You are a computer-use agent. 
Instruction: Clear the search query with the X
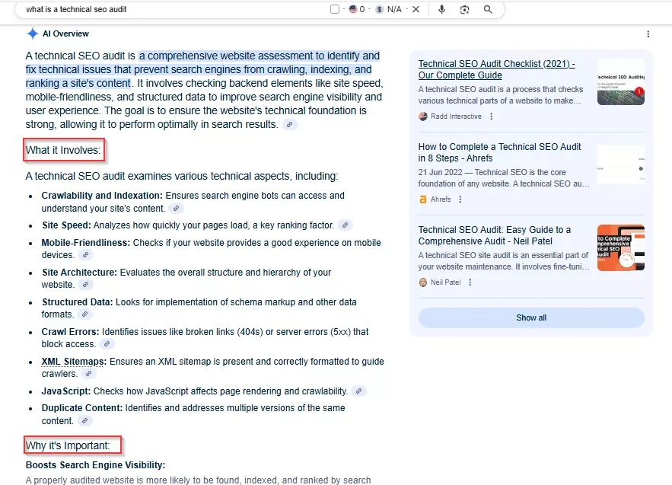tap(414, 9)
